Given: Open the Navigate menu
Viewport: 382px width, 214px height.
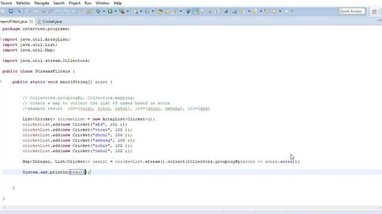Looking at the screenshot, I should click(42, 3).
